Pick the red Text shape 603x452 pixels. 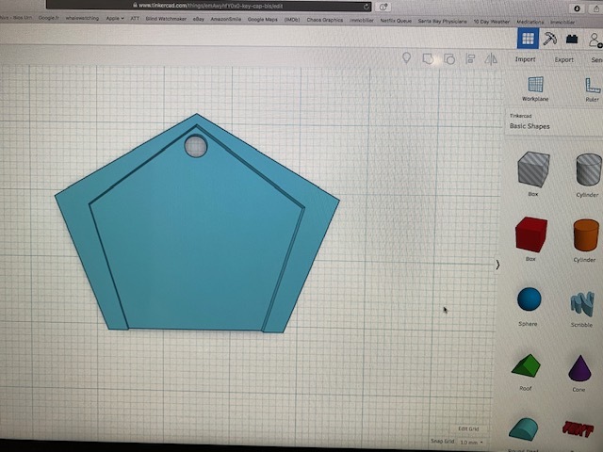pyautogui.click(x=578, y=429)
